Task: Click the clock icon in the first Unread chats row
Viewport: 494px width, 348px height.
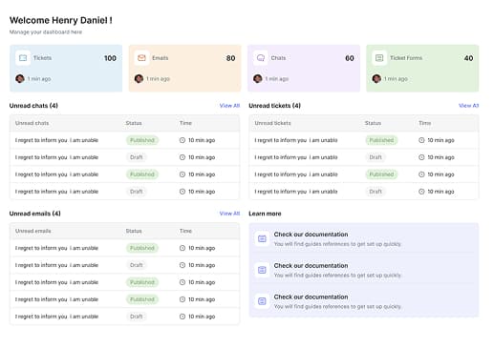Action: (x=183, y=140)
